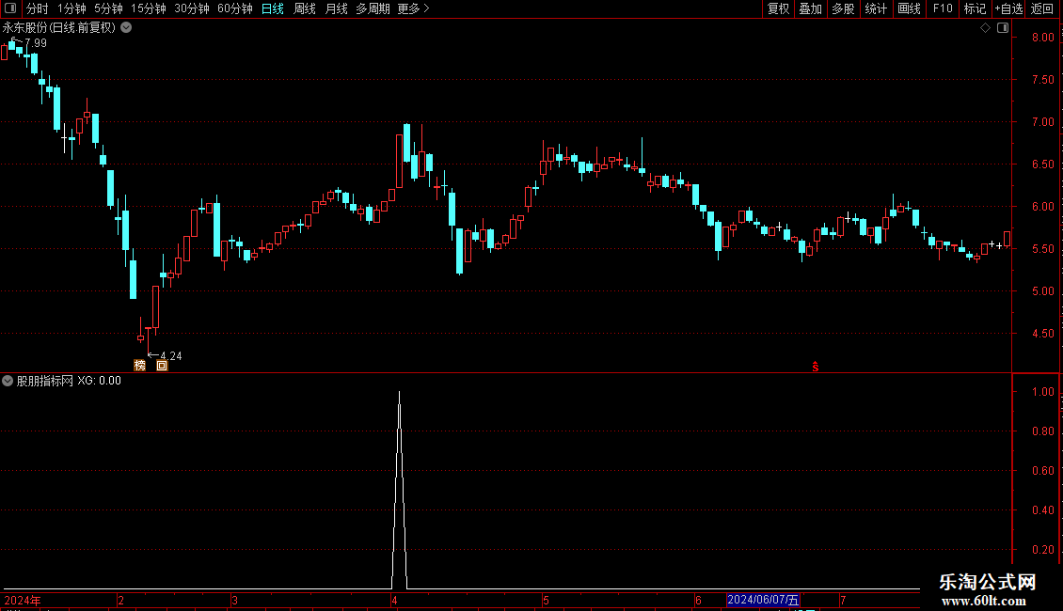1063x611 pixels.
Task: Open the dropdown arrow beside 永东股份 title
Action: click(x=126, y=28)
